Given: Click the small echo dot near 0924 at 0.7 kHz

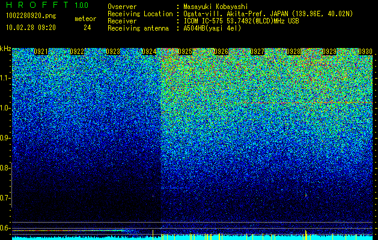Looking at the screenshot, I should [153, 196].
